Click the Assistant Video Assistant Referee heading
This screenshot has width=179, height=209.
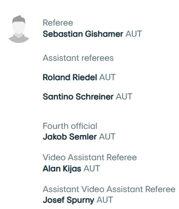click(x=109, y=189)
